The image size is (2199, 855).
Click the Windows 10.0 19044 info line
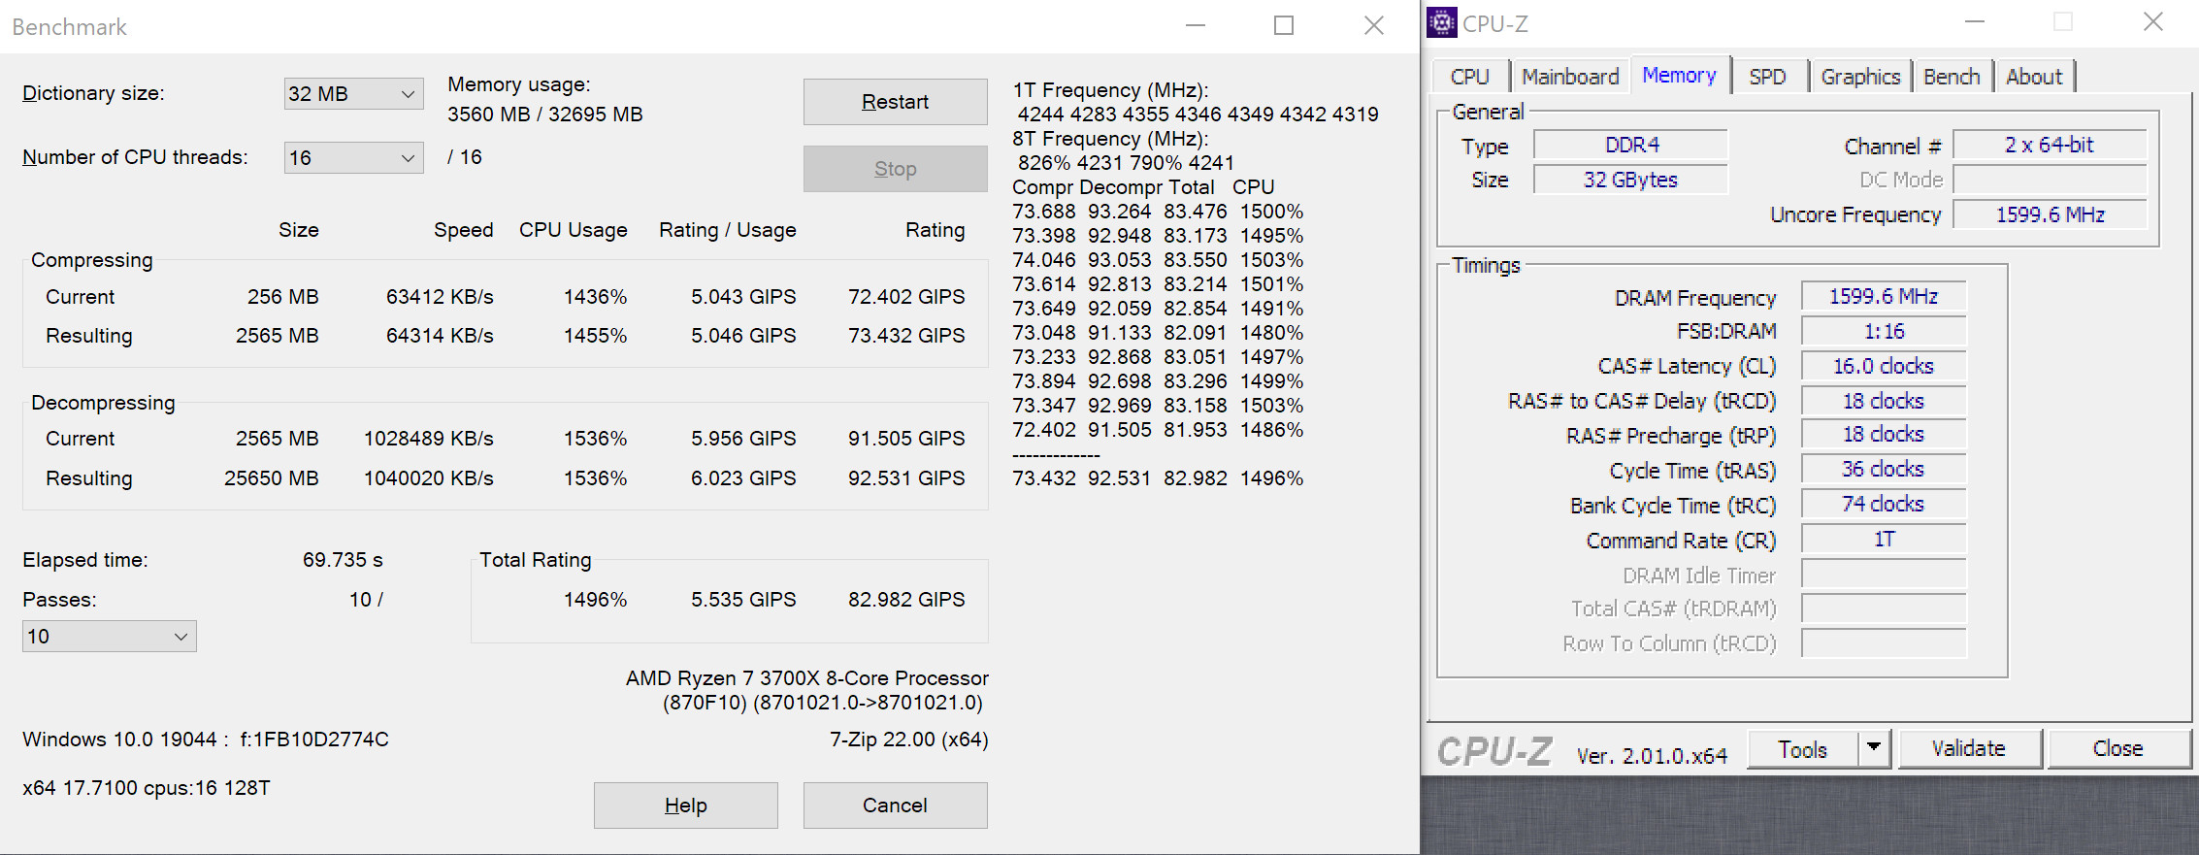[205, 740]
